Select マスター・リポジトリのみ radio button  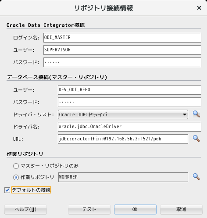click(16, 166)
